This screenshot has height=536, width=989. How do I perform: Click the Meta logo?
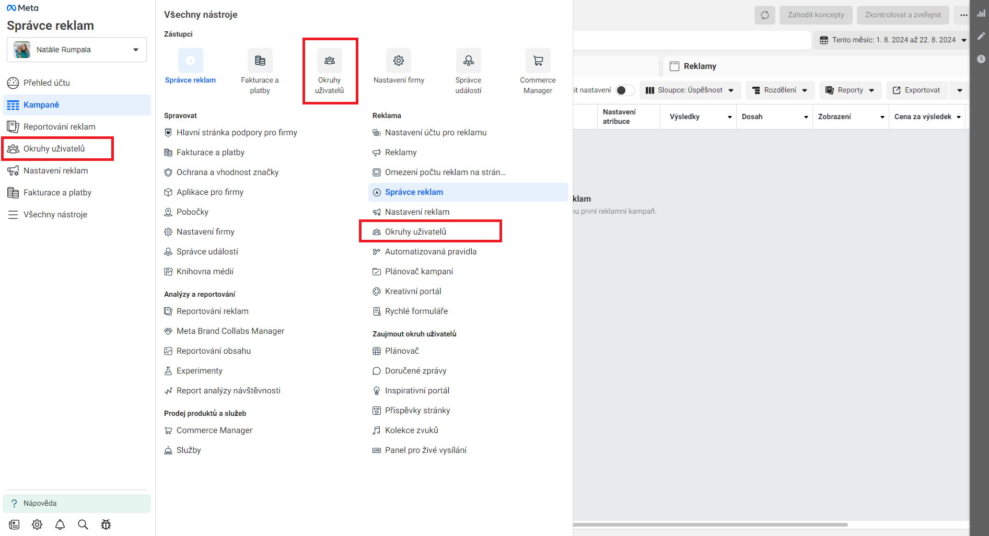22,8
